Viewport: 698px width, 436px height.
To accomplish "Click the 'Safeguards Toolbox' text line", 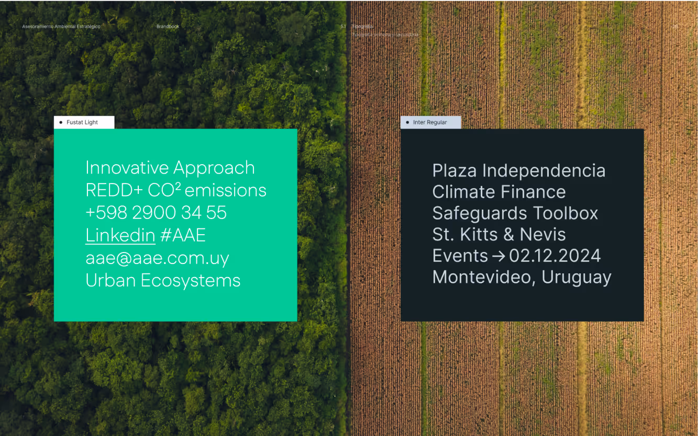I will click(515, 213).
